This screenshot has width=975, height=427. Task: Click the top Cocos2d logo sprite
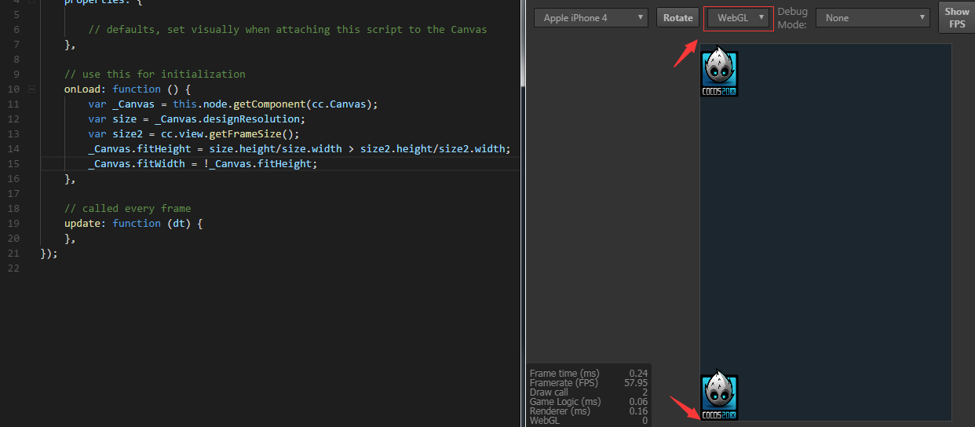(719, 72)
